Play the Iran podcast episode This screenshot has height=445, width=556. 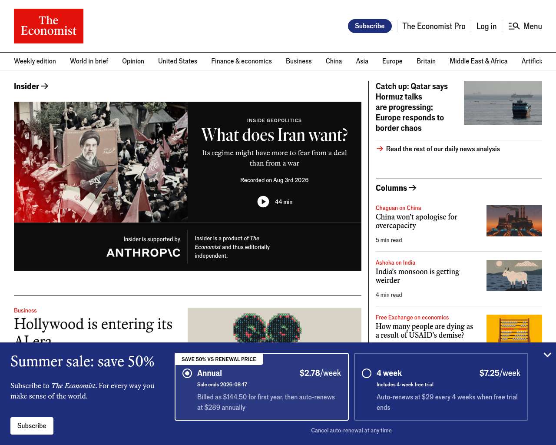pos(263,202)
